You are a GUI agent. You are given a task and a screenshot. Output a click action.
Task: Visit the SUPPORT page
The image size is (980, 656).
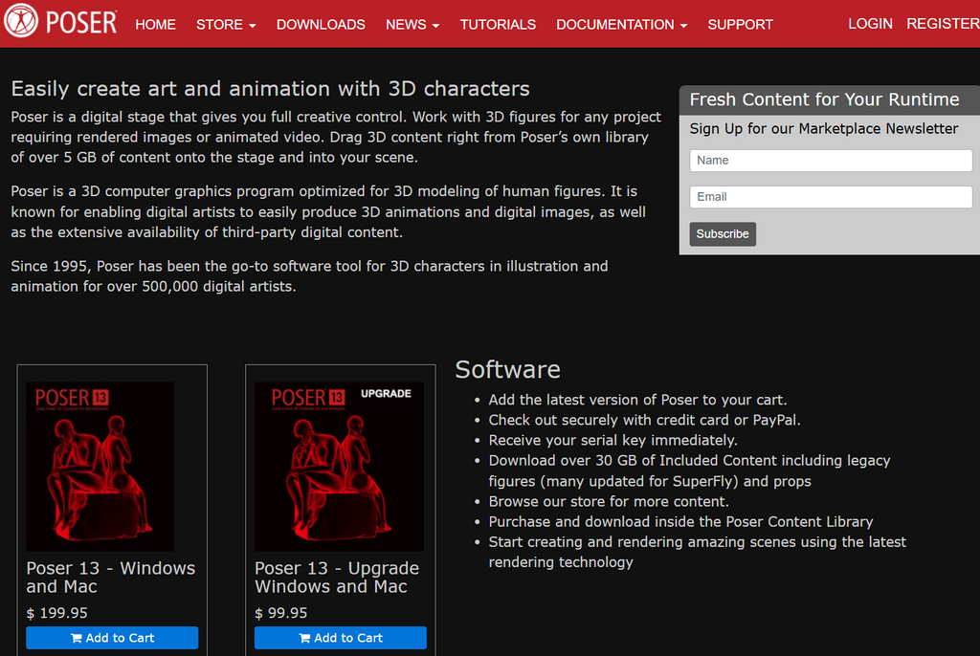point(740,25)
